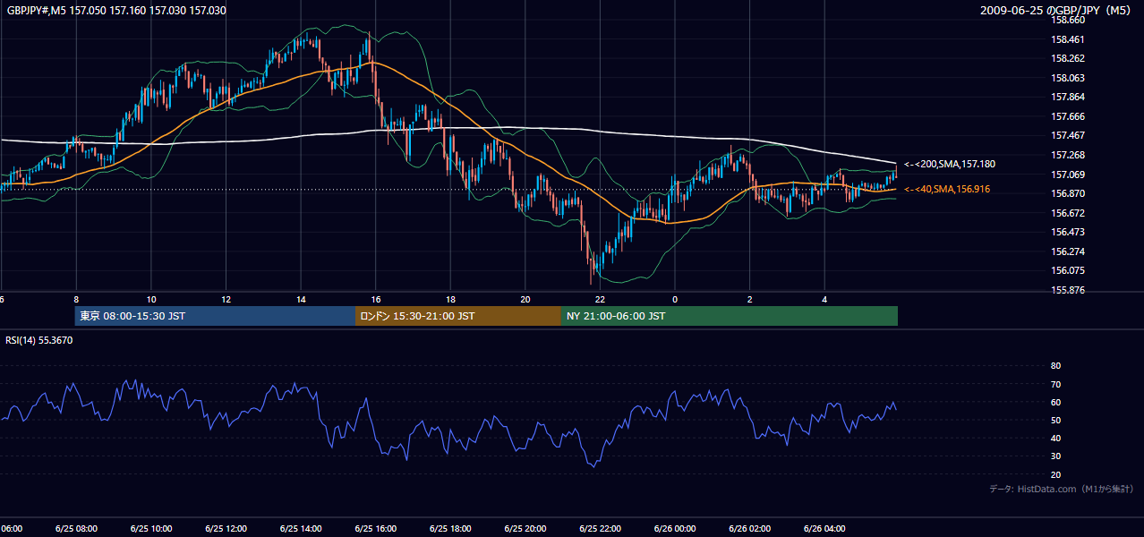Click the London session bar 15:30-21:00 JST

[458, 316]
